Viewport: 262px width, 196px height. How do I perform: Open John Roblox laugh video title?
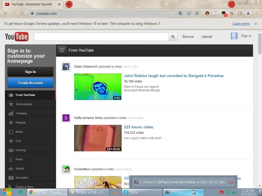(174, 76)
